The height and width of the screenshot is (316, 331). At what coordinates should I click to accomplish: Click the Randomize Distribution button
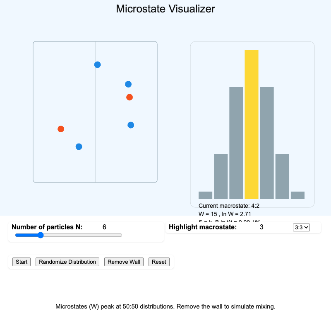pyautogui.click(x=67, y=262)
